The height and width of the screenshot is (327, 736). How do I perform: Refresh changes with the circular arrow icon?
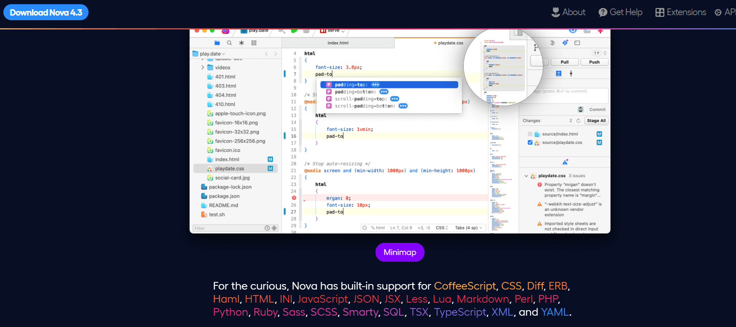coord(578,121)
